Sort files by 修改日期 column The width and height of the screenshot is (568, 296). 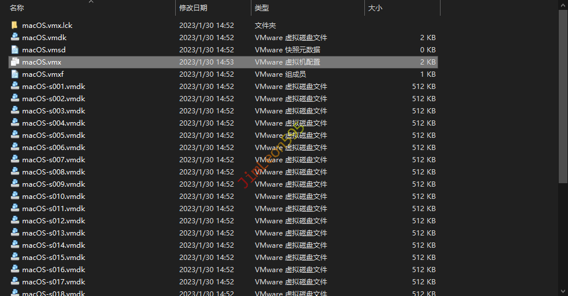(x=193, y=8)
